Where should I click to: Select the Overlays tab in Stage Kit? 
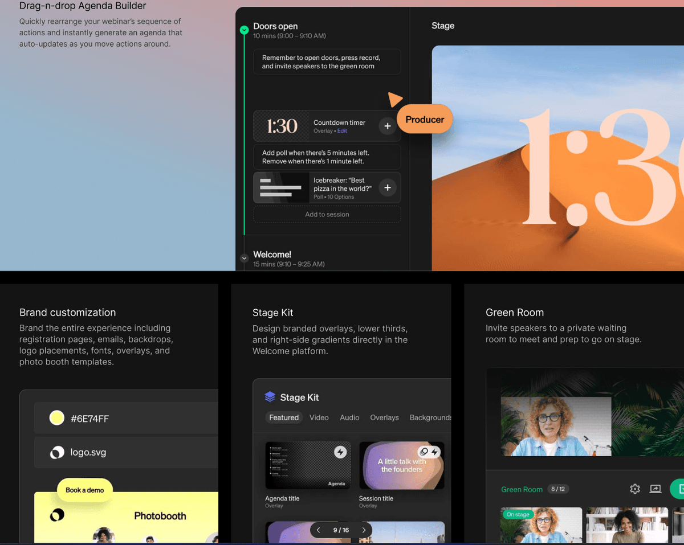384,417
